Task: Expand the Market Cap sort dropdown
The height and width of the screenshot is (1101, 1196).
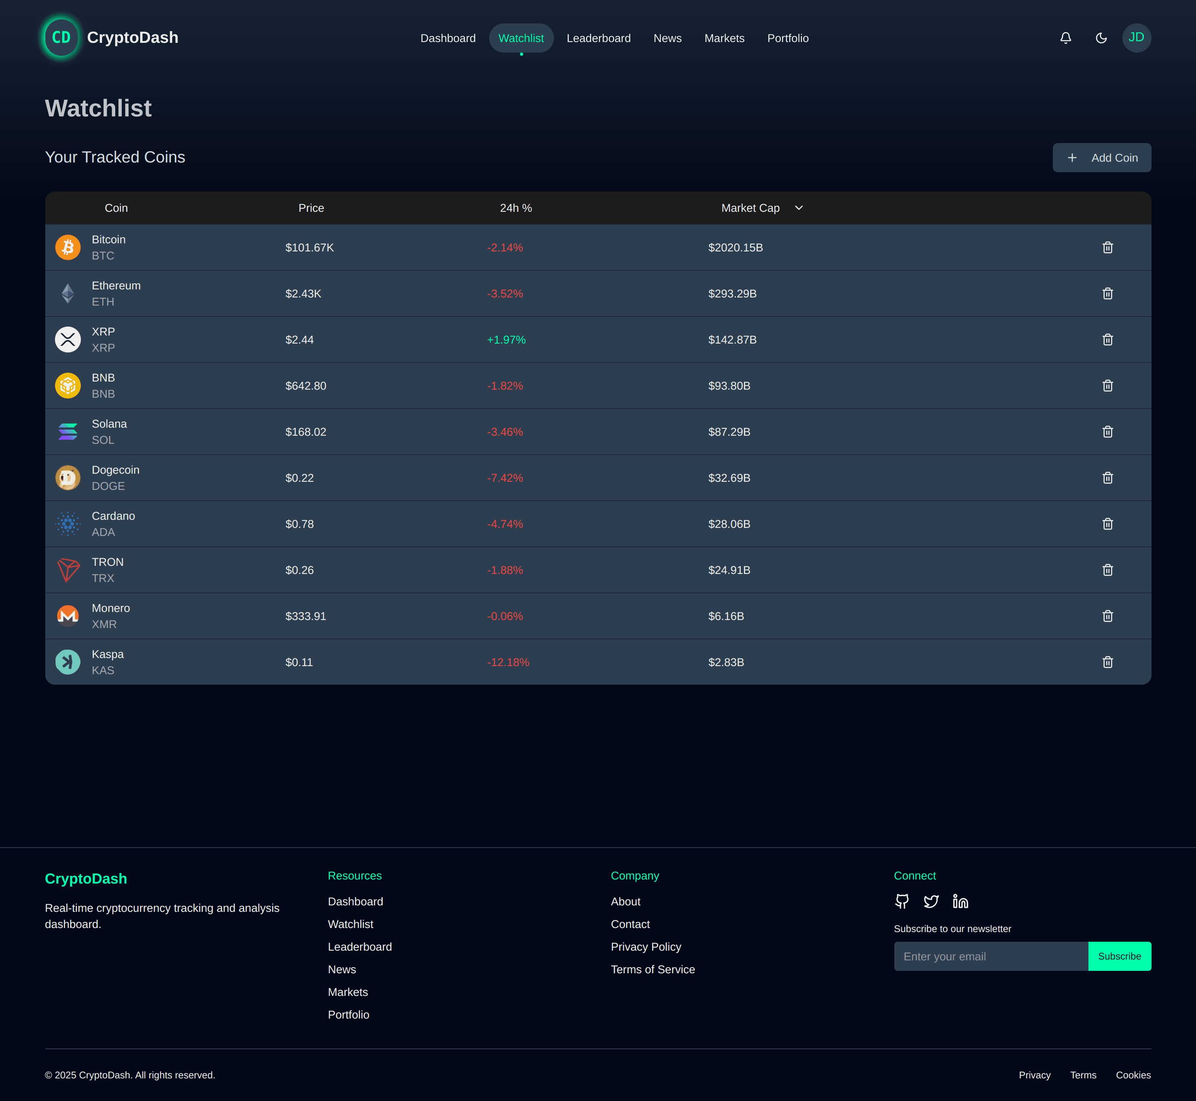Action: (799, 208)
